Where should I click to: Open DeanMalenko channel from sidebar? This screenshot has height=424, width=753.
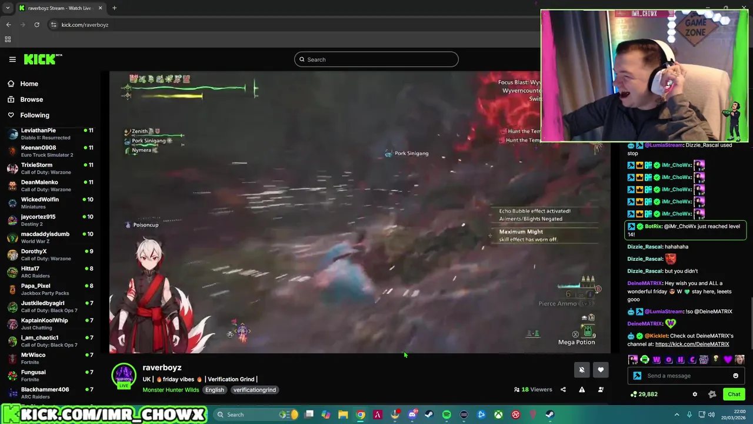50,185
